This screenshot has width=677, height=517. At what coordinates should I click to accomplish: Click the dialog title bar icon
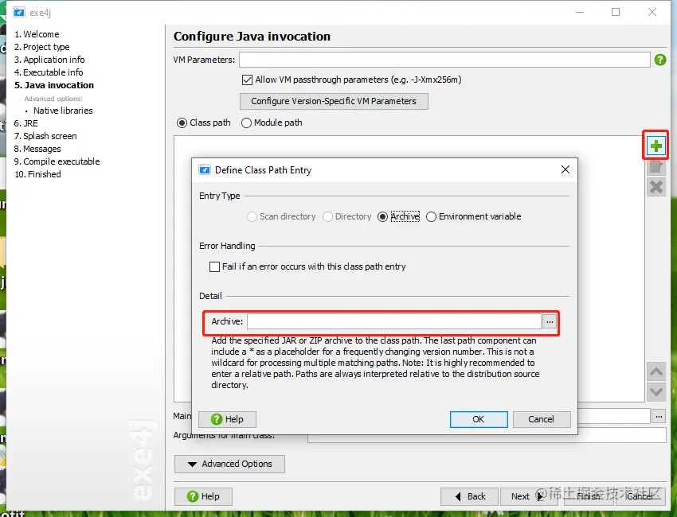pos(204,170)
